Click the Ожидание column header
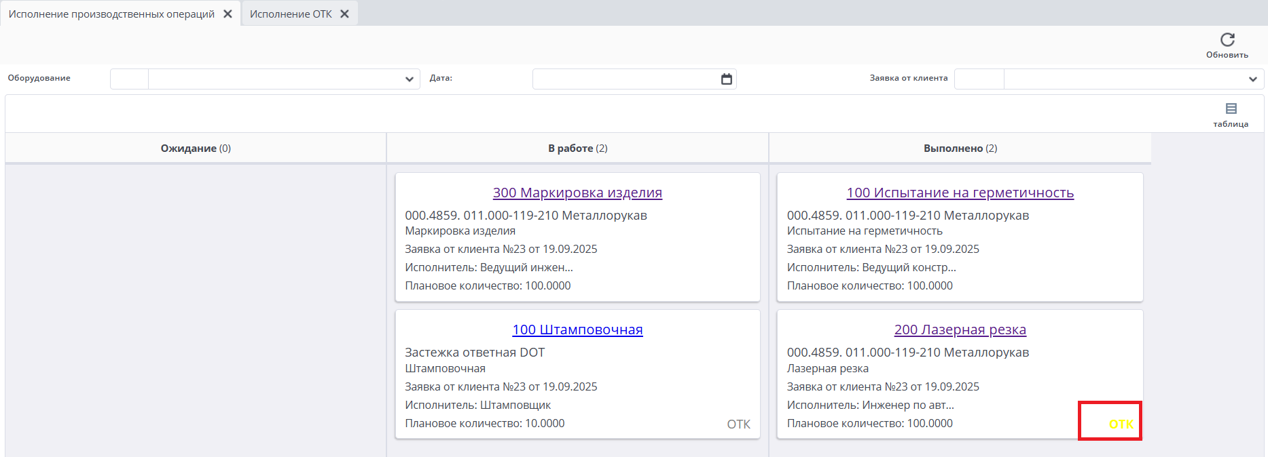 click(x=196, y=148)
